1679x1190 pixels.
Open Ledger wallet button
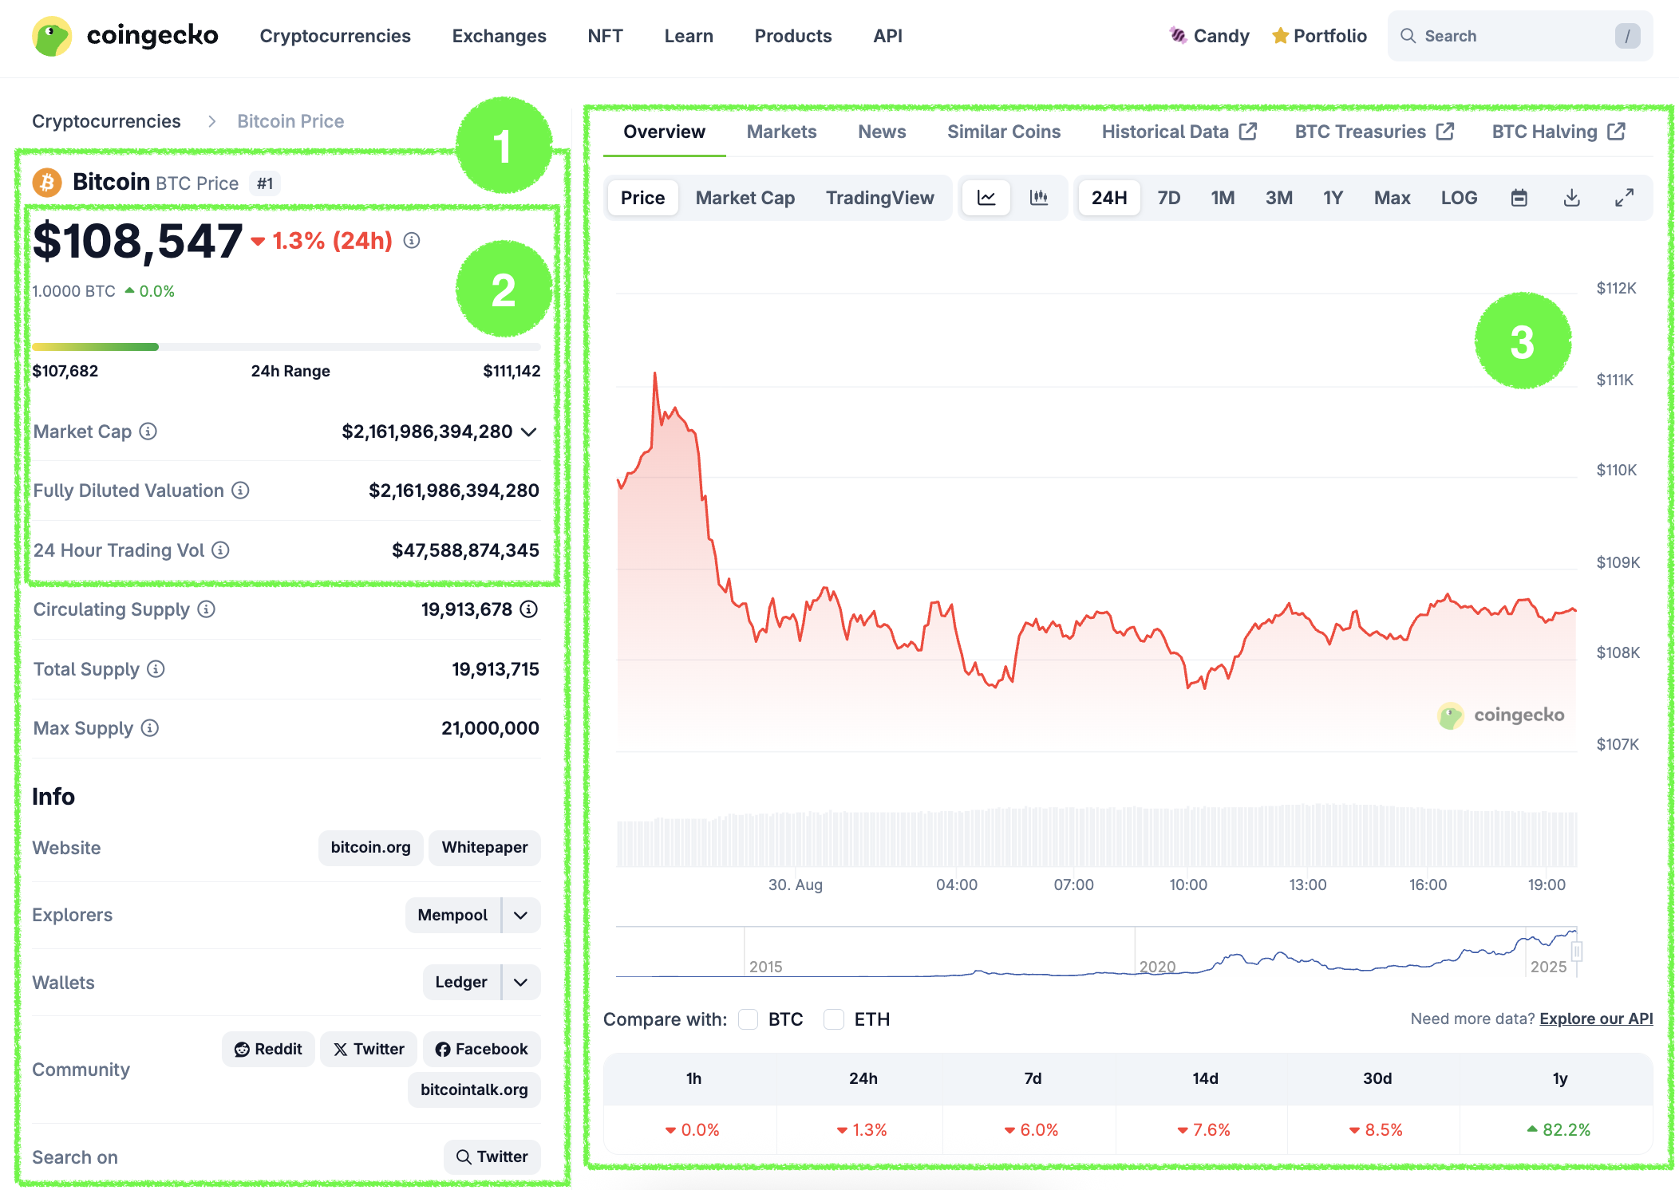coord(461,982)
